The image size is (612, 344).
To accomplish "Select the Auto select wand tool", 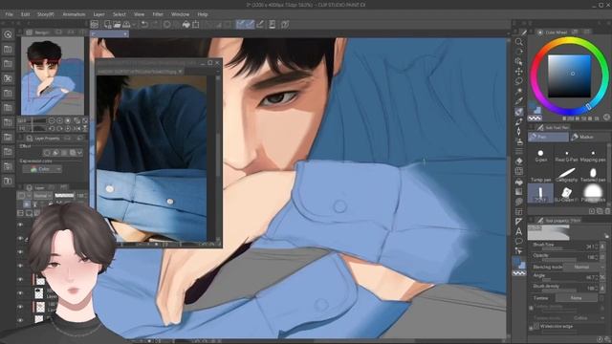I will (x=518, y=92).
